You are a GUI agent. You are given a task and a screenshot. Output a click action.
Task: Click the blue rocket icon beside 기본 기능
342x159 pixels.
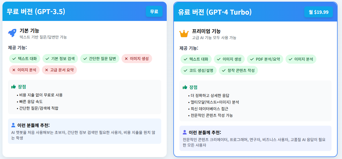[12, 33]
